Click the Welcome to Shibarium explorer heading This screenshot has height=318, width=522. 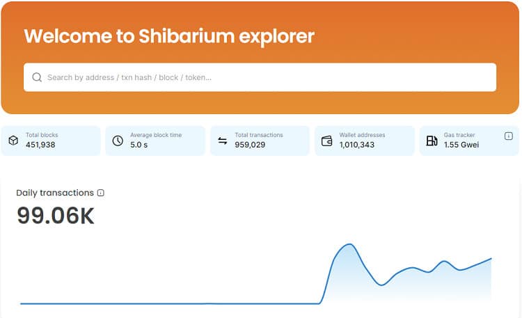pos(169,36)
